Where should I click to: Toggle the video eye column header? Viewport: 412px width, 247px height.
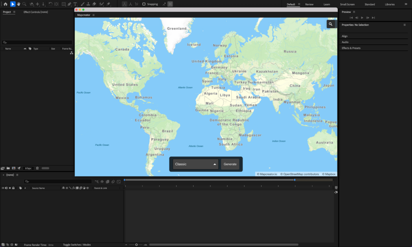point(3,188)
